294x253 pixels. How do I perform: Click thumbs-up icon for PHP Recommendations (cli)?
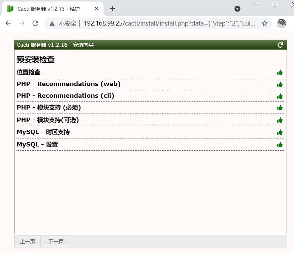tap(280, 96)
